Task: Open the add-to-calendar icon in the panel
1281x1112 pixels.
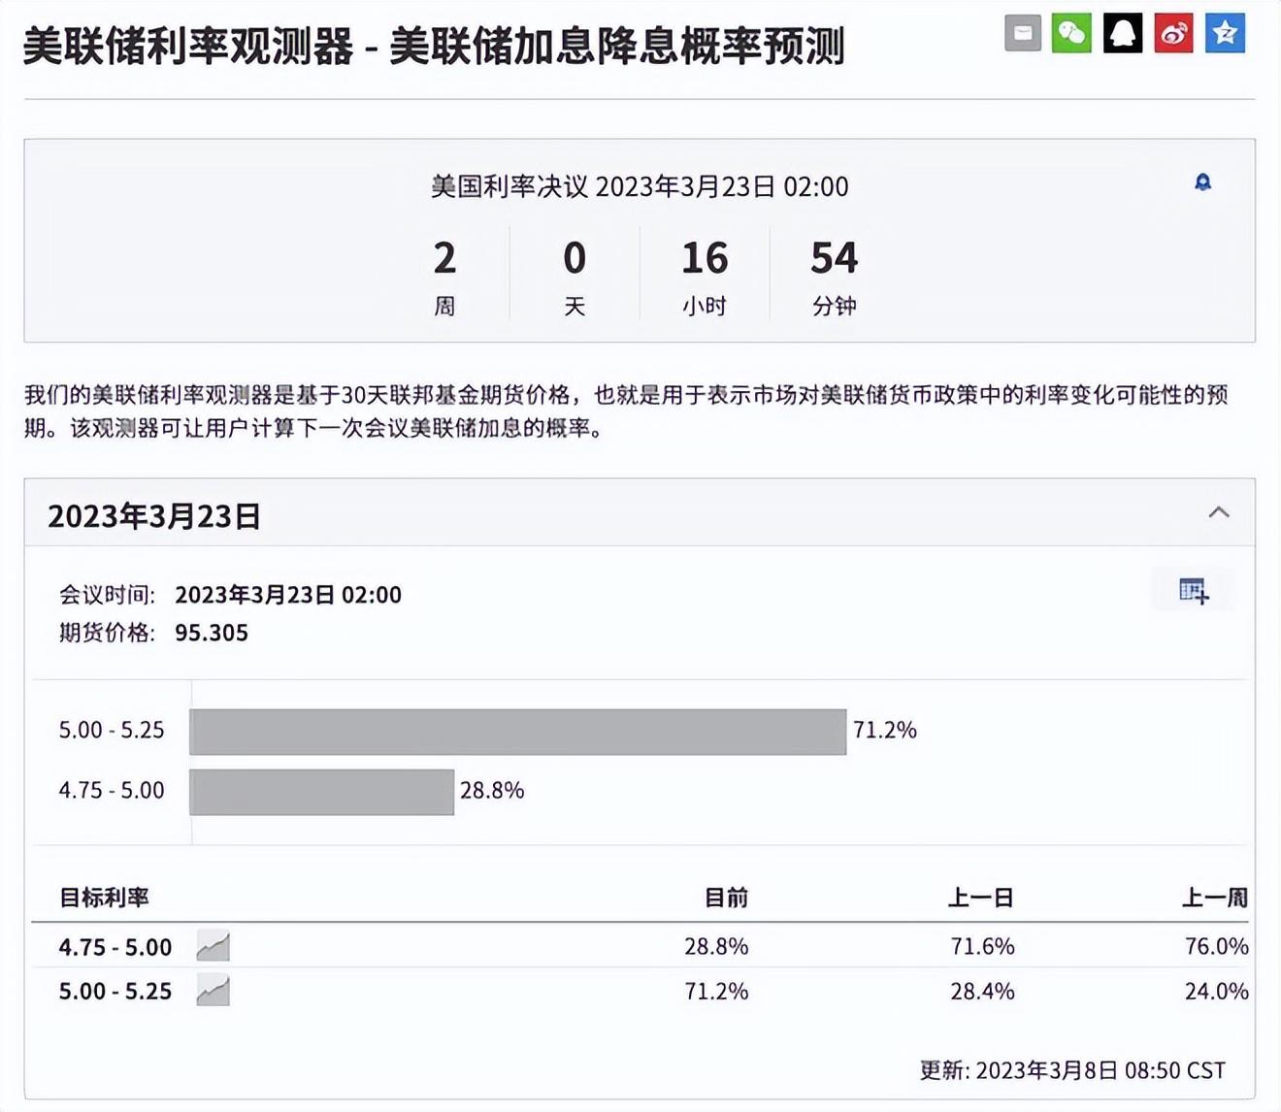Action: (1194, 592)
